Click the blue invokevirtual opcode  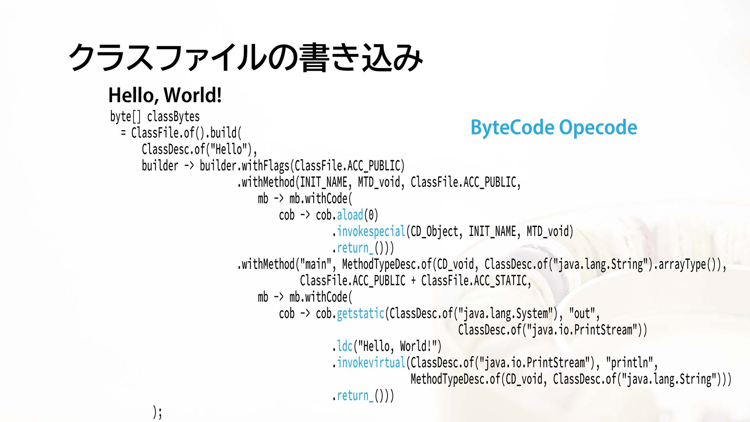click(x=371, y=363)
